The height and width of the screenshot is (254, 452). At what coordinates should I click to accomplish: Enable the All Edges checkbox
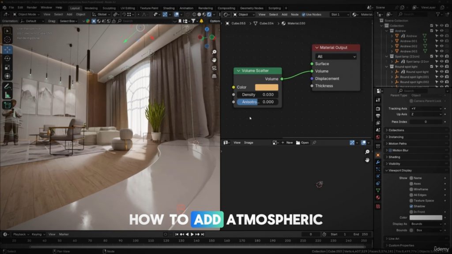411,195
